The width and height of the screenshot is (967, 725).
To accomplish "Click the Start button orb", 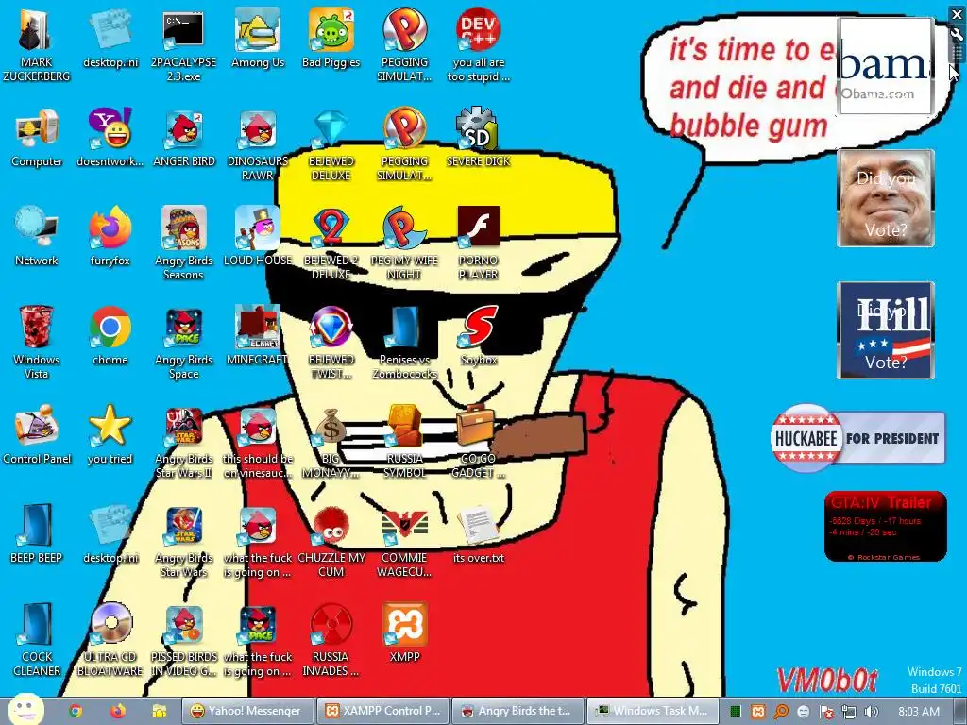I will click(x=25, y=710).
